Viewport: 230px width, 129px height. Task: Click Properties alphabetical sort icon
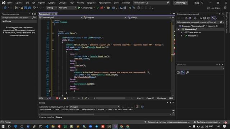(x=183, y=72)
